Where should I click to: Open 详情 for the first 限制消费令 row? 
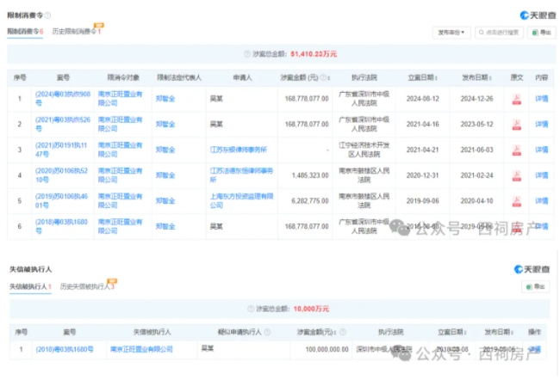541,99
